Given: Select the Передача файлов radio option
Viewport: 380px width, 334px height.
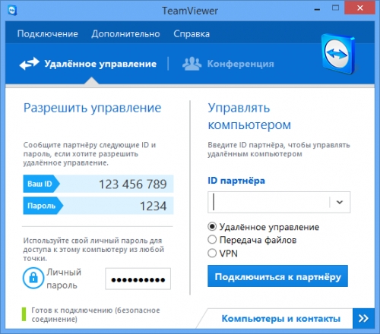Looking at the screenshot, I should coord(212,240).
